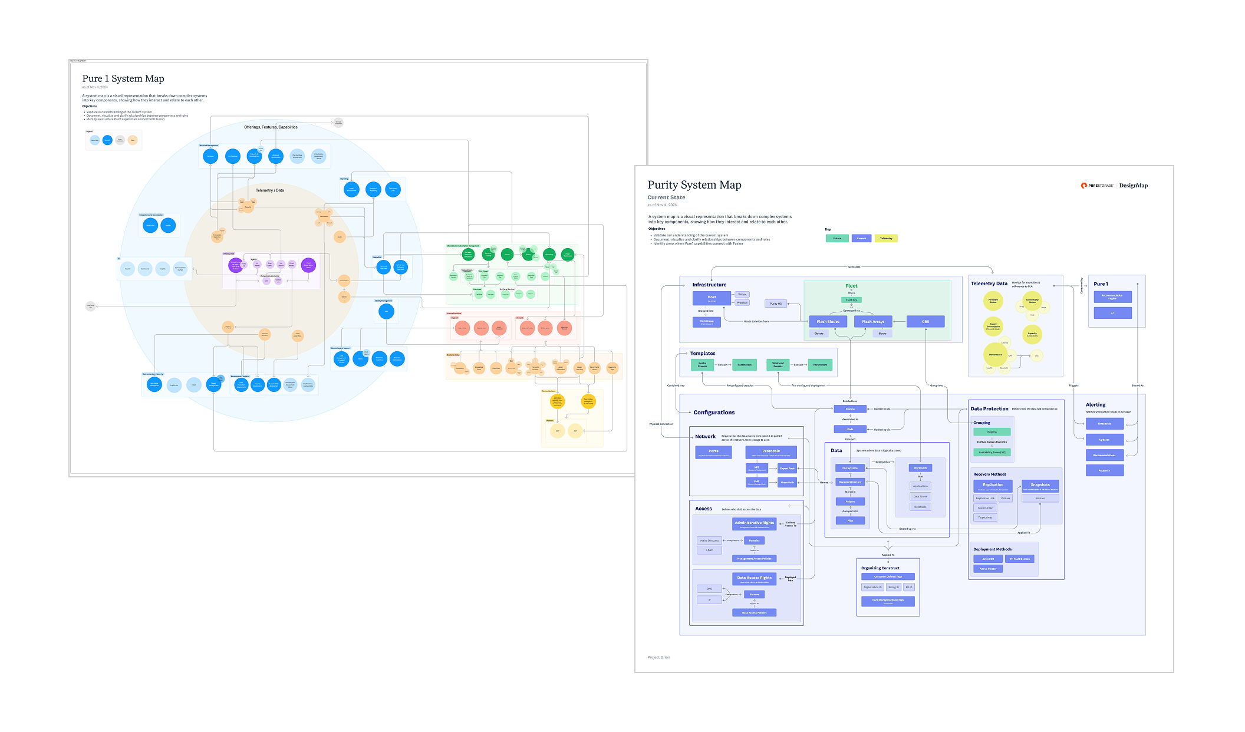This screenshot has height=732, width=1245.
Task: Click the Customer Defined Tags bar
Action: click(x=887, y=576)
